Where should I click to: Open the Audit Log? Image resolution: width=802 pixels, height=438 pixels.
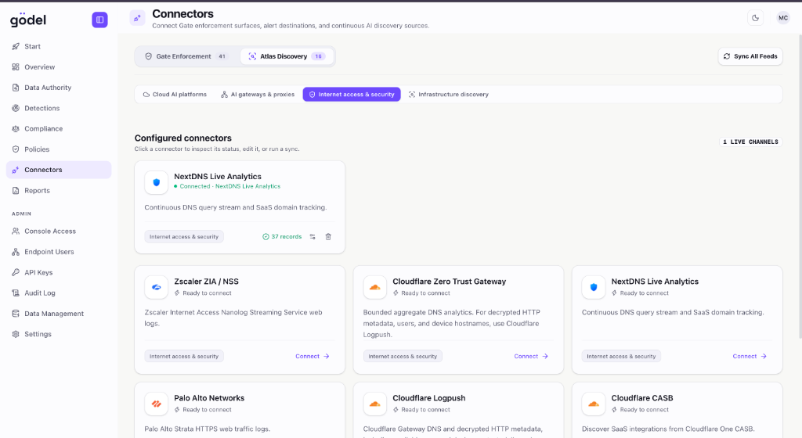tap(59, 293)
